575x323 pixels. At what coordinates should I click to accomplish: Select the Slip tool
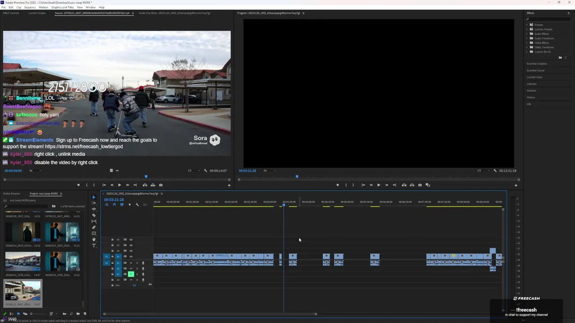point(94,221)
